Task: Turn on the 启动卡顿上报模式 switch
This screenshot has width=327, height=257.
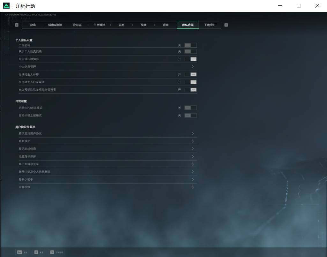Action: (190, 116)
